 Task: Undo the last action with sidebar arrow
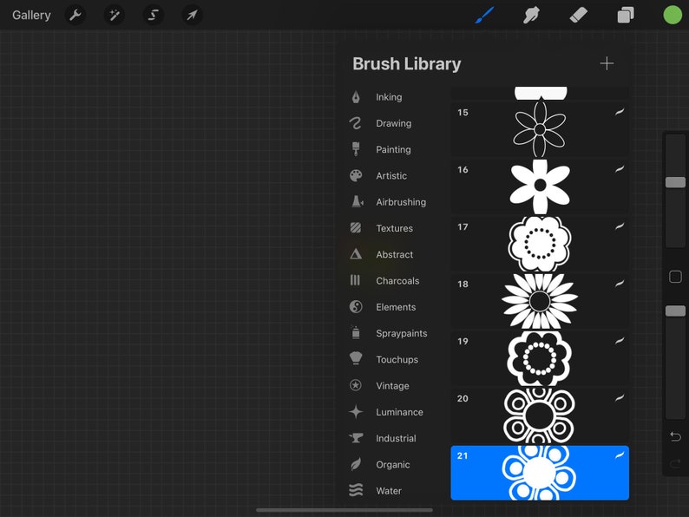tap(675, 437)
